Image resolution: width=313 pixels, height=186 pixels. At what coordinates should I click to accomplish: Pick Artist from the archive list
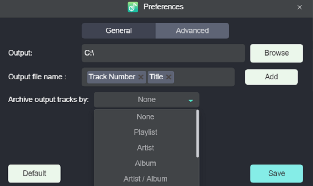146,148
